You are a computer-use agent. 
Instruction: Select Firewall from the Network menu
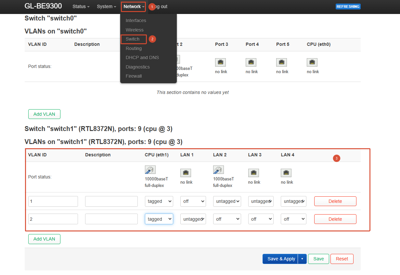[134, 76]
